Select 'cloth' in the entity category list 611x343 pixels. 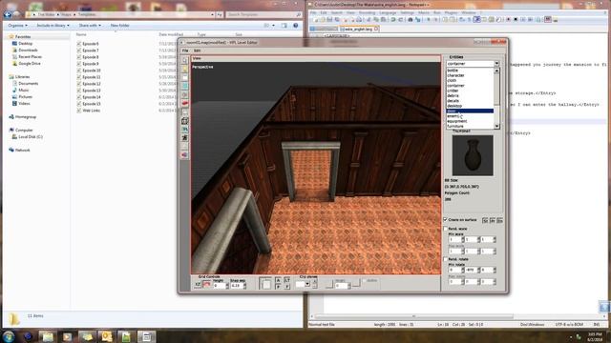pos(470,80)
